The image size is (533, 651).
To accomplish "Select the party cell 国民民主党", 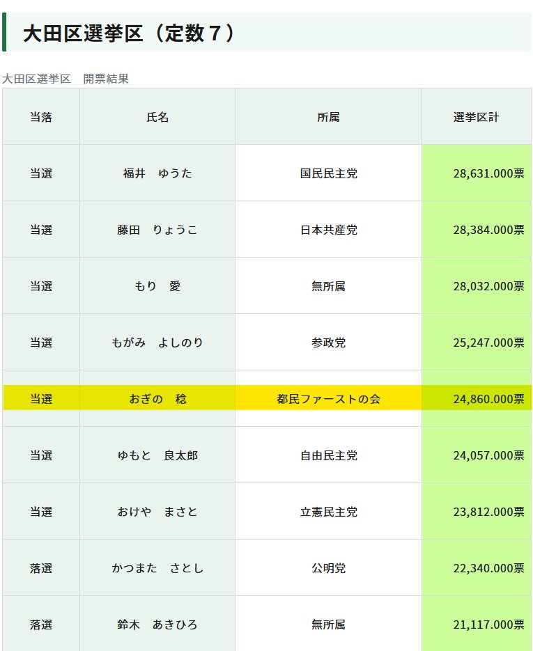I will [x=328, y=173].
